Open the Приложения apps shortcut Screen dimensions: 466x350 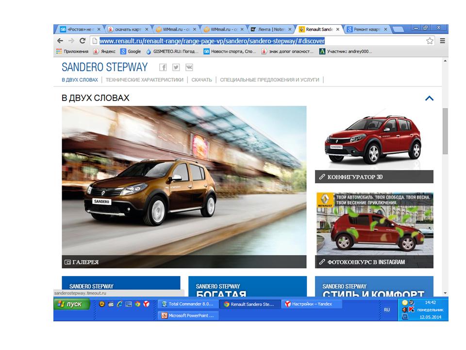pos(72,51)
